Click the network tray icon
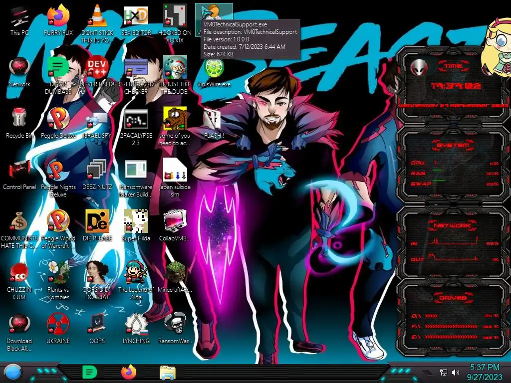Image resolution: width=511 pixels, height=383 pixels. pos(443,372)
